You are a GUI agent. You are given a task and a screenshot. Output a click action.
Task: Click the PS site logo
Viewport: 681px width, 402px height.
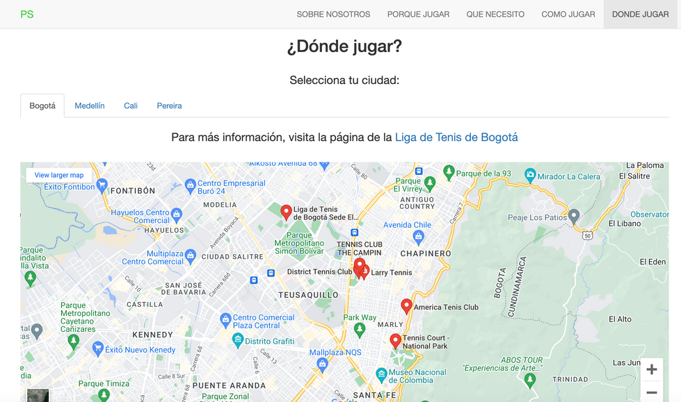[27, 15]
